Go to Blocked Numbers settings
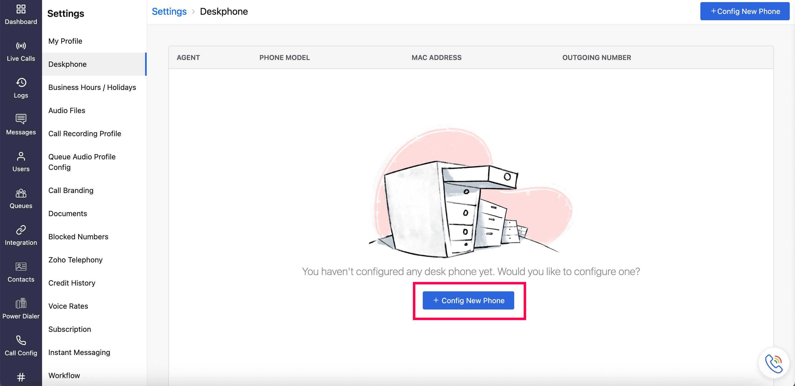 pos(78,237)
